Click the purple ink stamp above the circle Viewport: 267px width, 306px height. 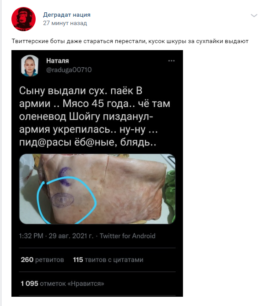coord(65,176)
